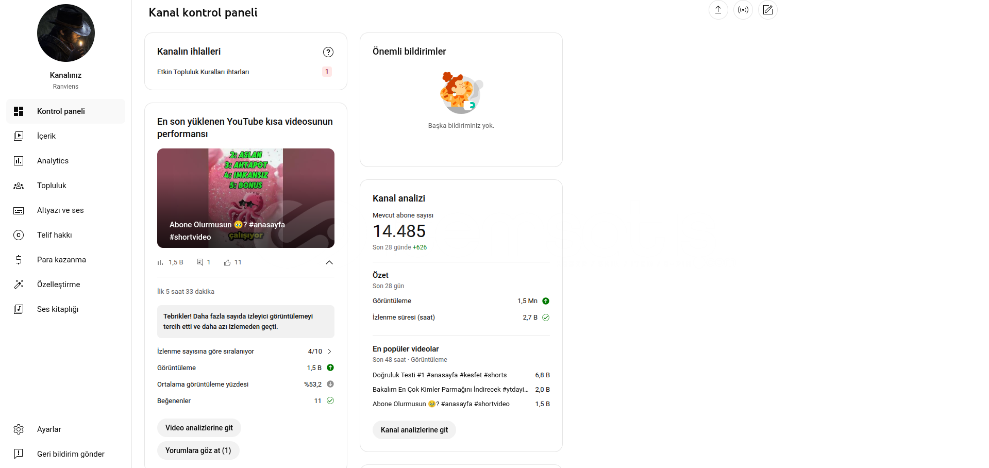Click the 6,8 B view count
Image resolution: width=989 pixels, height=468 pixels.
[542, 375]
